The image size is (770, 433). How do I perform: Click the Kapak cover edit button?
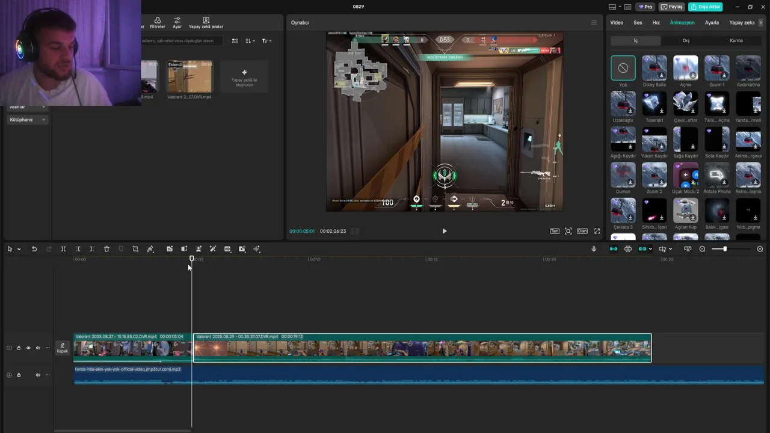[63, 348]
